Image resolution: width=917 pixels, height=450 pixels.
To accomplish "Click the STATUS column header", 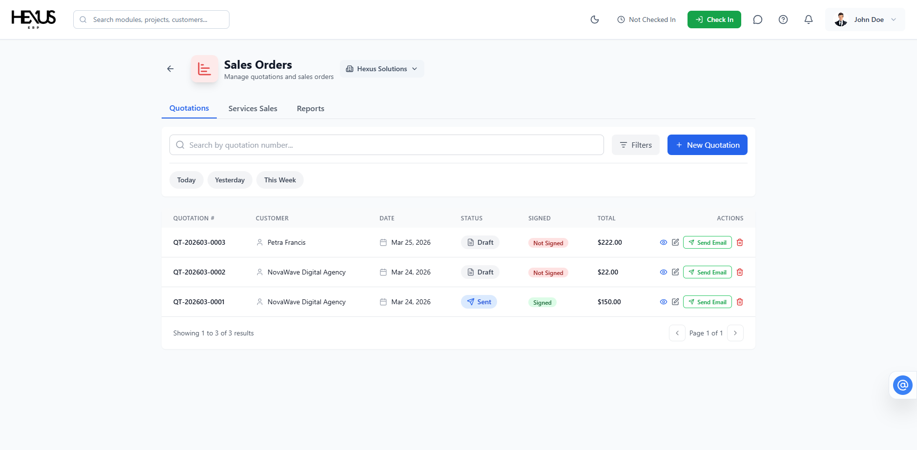I will (472, 218).
